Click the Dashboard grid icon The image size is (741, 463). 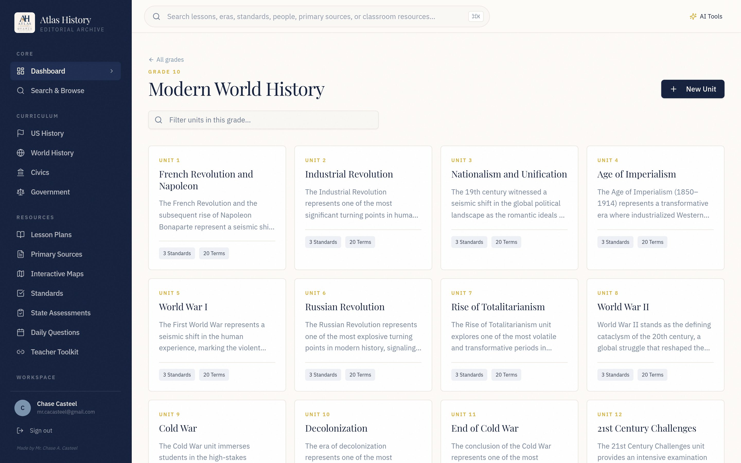click(x=21, y=71)
